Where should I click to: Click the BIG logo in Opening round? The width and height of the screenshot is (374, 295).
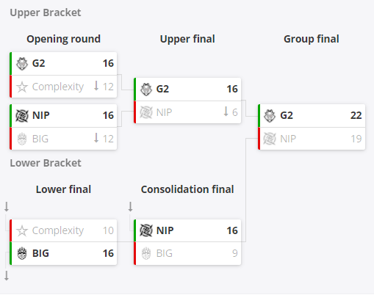coord(22,139)
